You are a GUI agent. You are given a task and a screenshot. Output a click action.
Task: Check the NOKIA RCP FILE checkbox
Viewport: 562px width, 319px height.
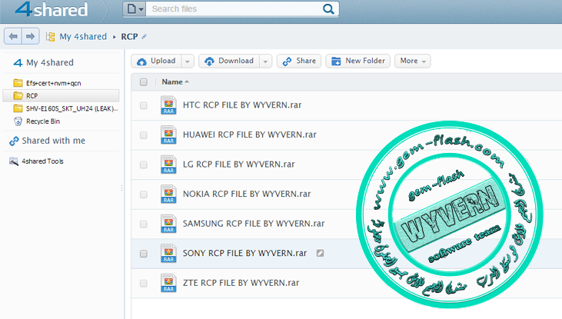point(144,194)
